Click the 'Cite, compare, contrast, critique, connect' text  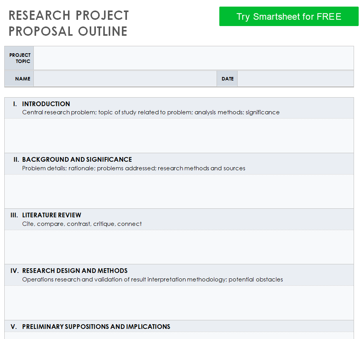click(x=82, y=224)
